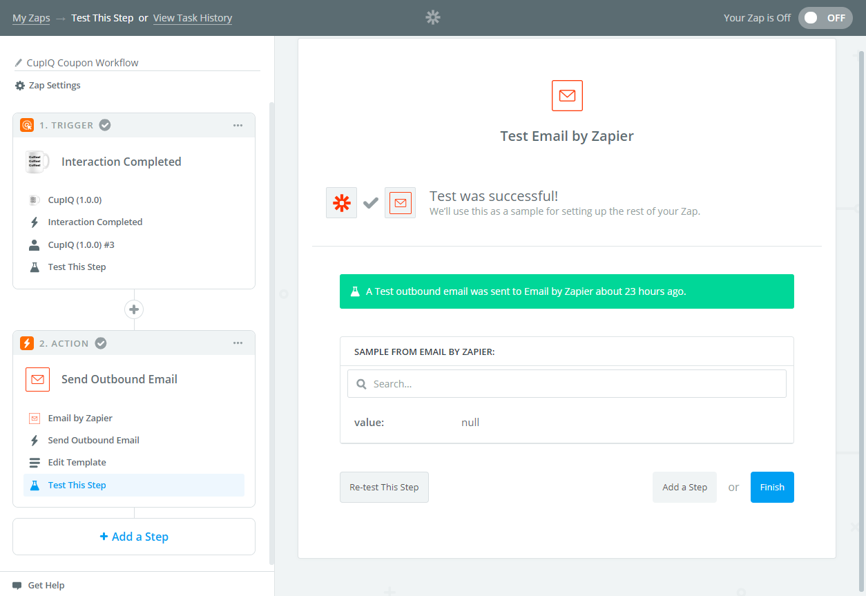Viewport: 866px width, 596px height.
Task: Click Re-test This Step button
Action: [384, 487]
